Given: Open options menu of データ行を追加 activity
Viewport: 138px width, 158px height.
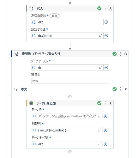Looking at the screenshot, I should coord(105,103).
